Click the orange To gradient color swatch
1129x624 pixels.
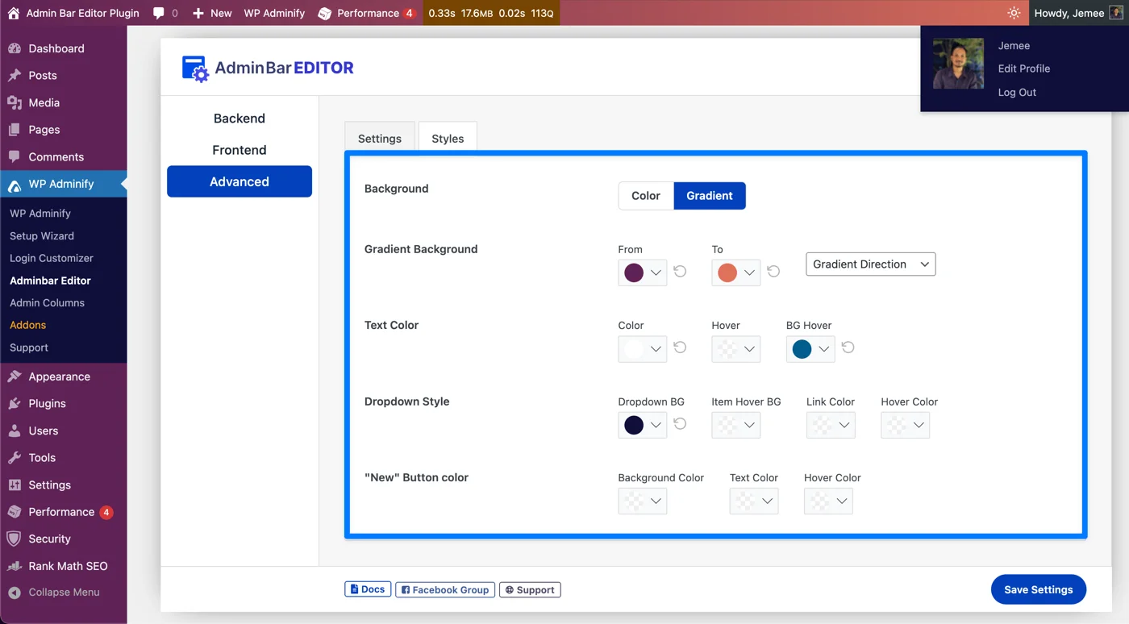point(727,272)
